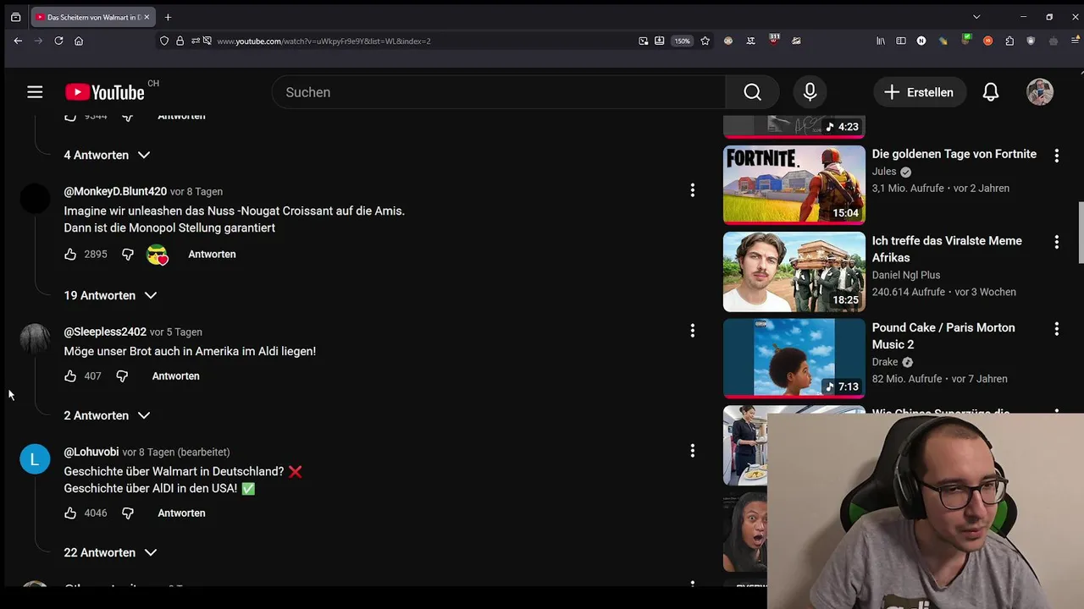Screen dimensions: 1084x609
Task: Bookmark this page with the star icon
Action: click(705, 41)
